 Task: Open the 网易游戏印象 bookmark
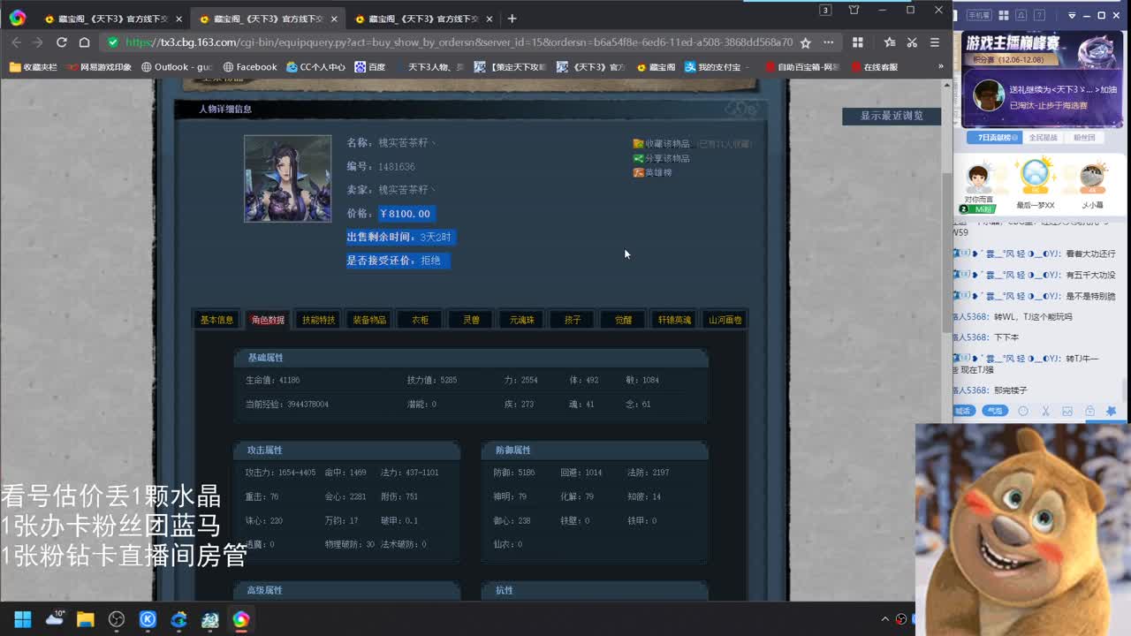99,67
